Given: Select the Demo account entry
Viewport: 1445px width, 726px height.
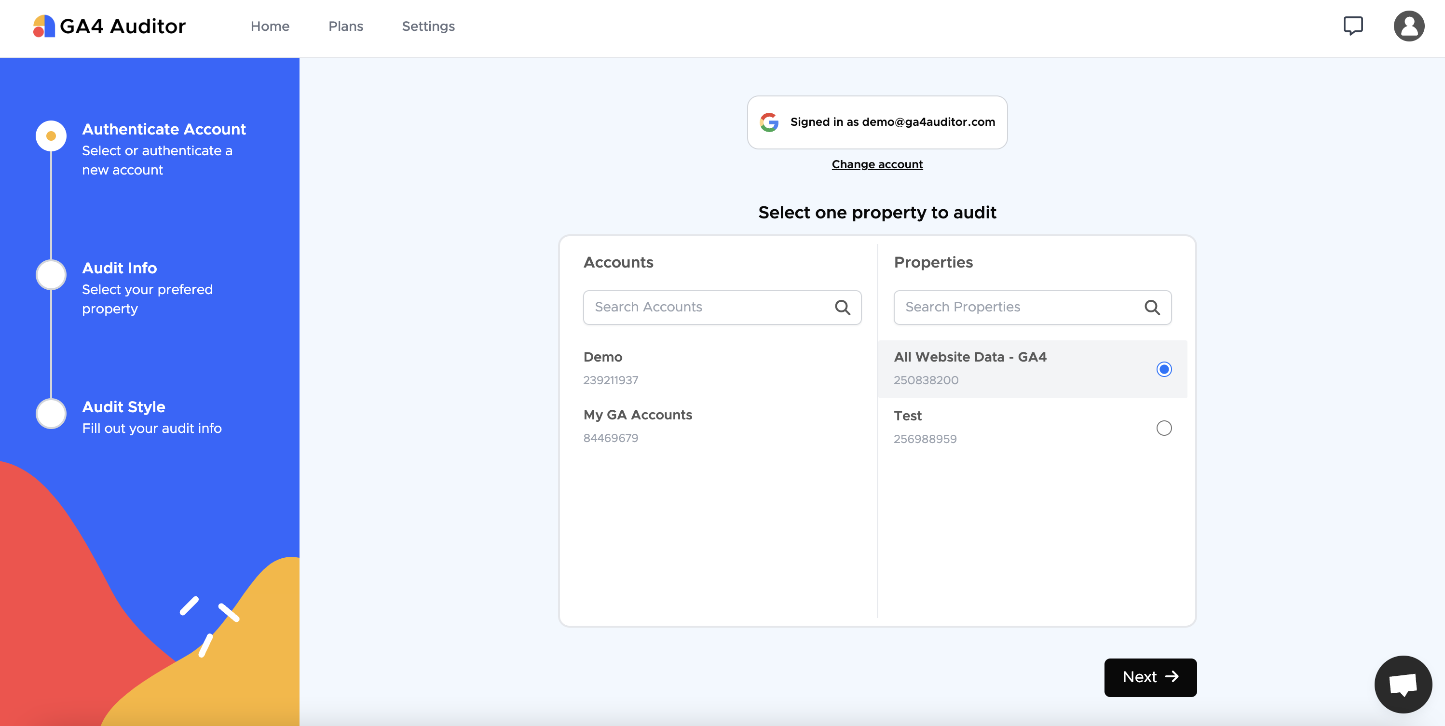Looking at the screenshot, I should 603,367.
